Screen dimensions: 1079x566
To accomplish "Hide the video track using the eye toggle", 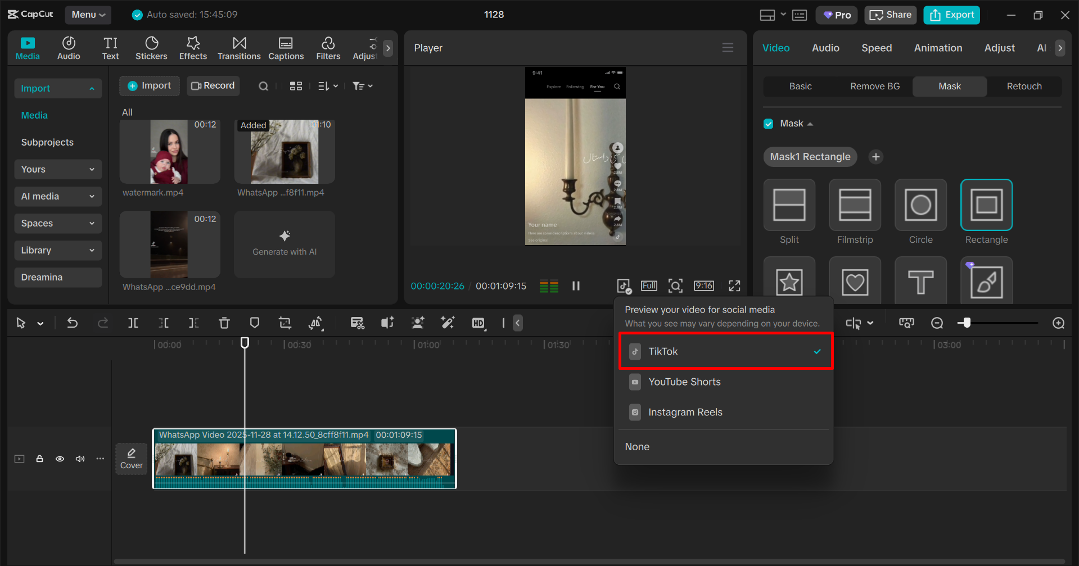I will [x=60, y=459].
